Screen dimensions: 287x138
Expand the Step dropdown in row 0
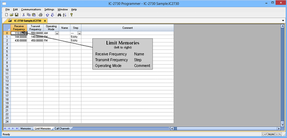point(79,33)
